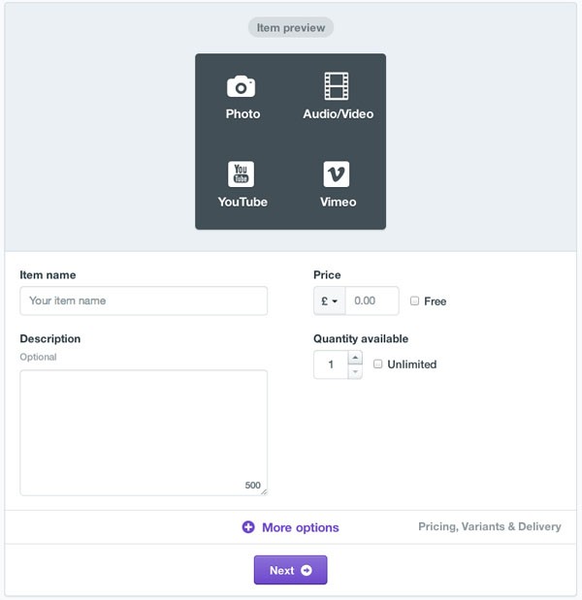Click the Photo label text
Screen dimensions: 582x600
[242, 114]
